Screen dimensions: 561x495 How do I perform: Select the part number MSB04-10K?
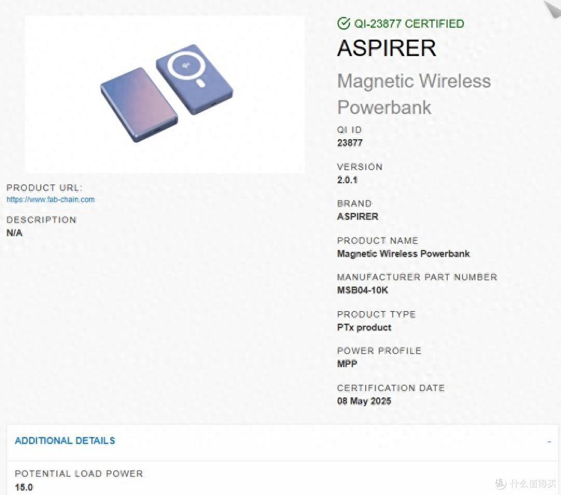point(363,290)
